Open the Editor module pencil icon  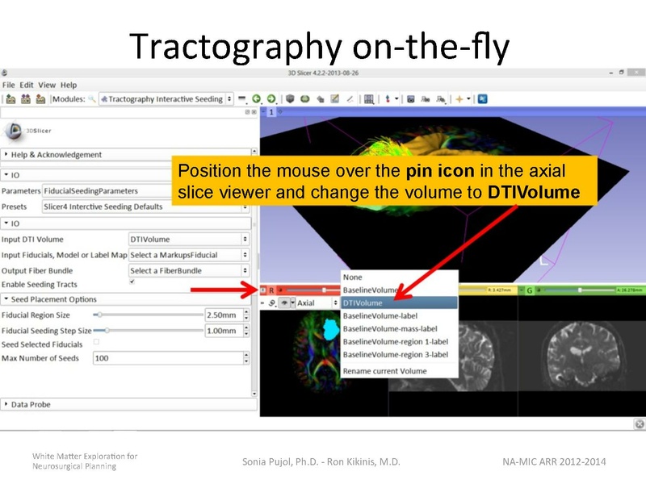[335, 98]
